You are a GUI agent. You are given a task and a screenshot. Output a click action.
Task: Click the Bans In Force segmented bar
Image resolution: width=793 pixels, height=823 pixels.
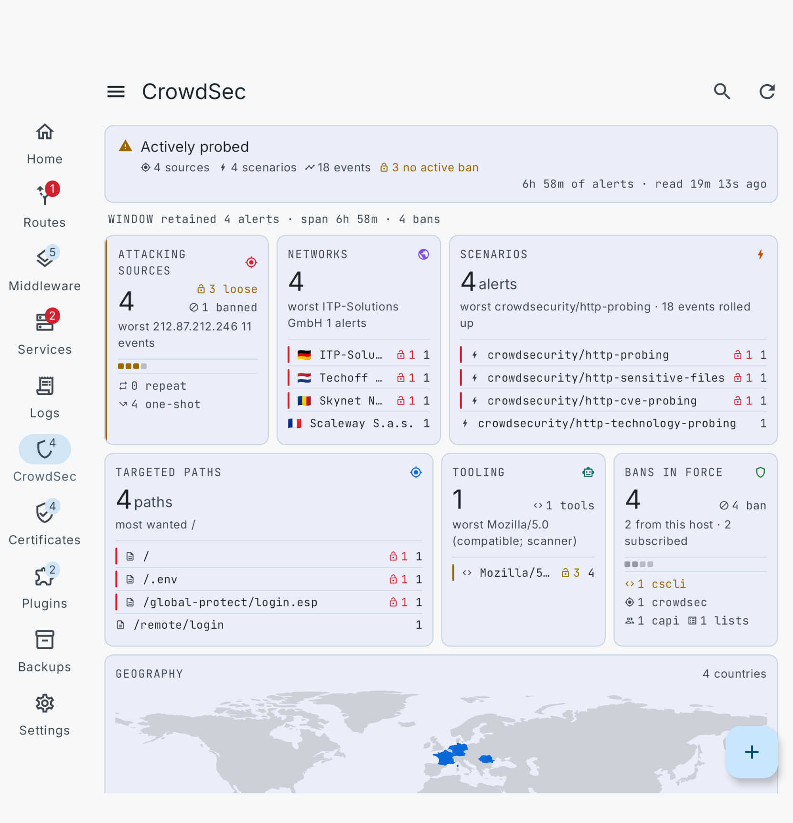click(x=639, y=564)
